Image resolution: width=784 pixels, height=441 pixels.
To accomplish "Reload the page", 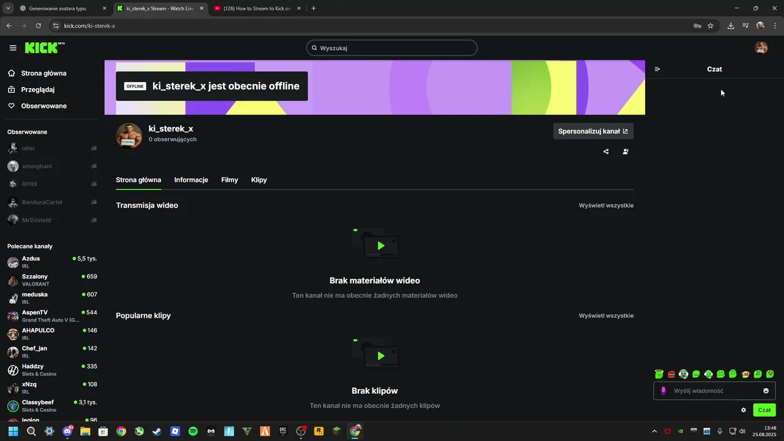I will coord(38,26).
